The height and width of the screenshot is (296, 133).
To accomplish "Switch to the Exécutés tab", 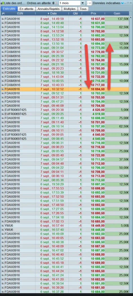I will [x=9, y=9].
